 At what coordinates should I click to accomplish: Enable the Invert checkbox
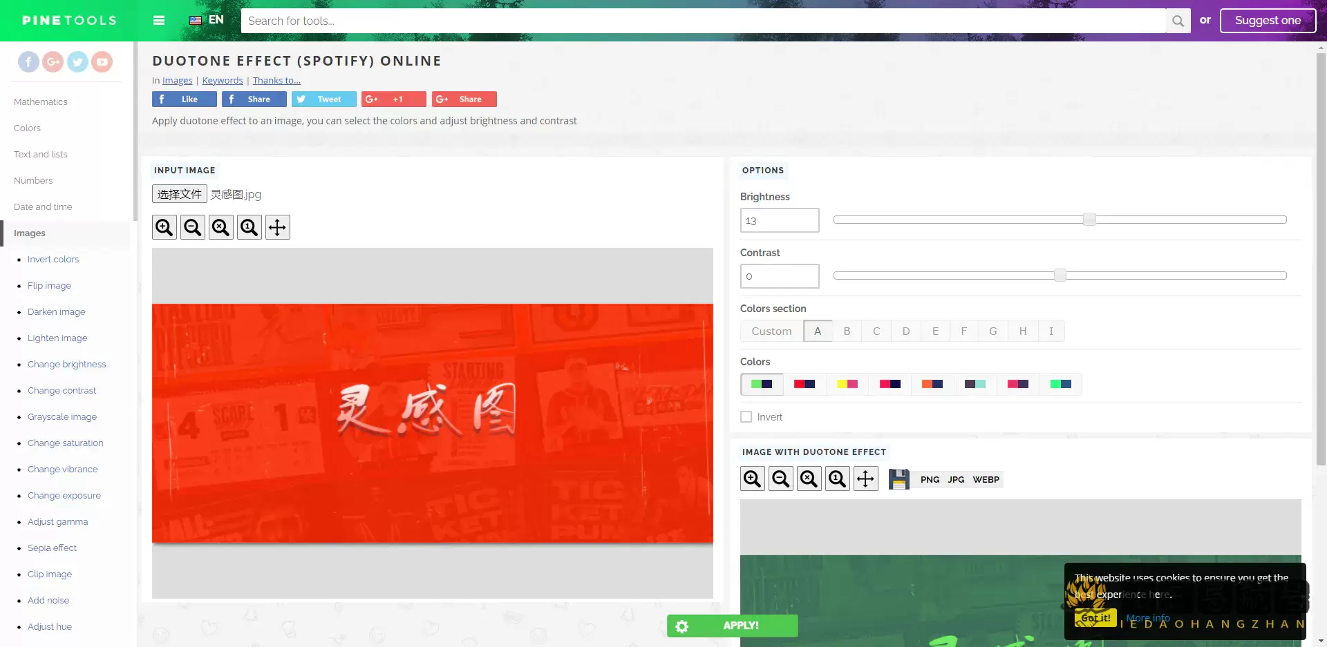tap(746, 417)
